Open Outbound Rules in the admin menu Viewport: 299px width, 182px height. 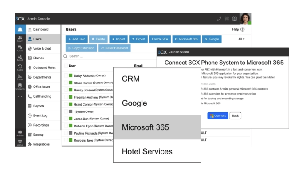point(44,68)
